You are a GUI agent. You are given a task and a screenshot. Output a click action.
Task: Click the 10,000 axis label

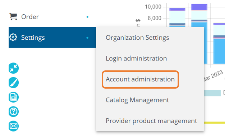(x=153, y=7)
